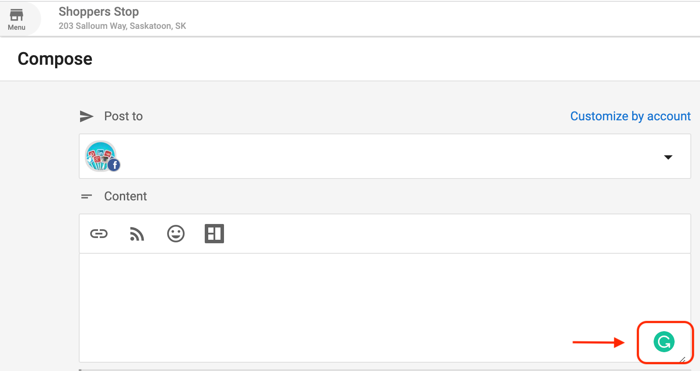The height and width of the screenshot is (371, 700).
Task: Click Customize by account link
Action: (x=630, y=116)
